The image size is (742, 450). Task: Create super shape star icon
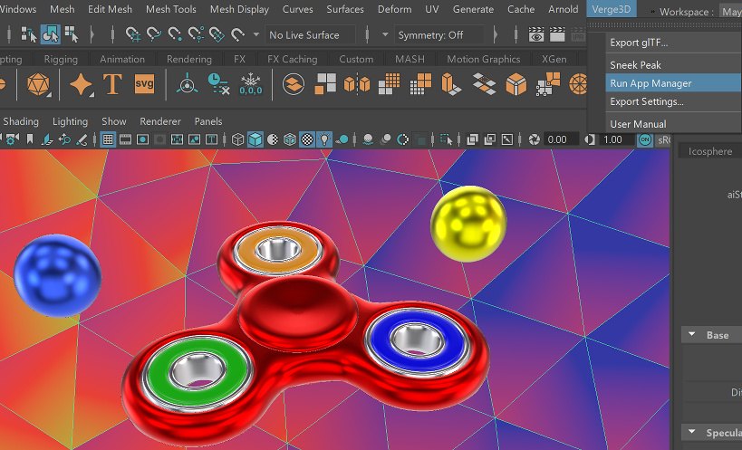[81, 85]
